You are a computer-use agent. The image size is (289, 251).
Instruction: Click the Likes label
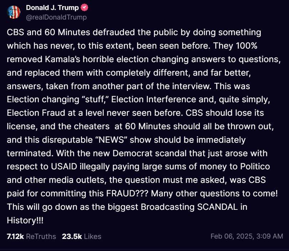[x=93, y=236]
